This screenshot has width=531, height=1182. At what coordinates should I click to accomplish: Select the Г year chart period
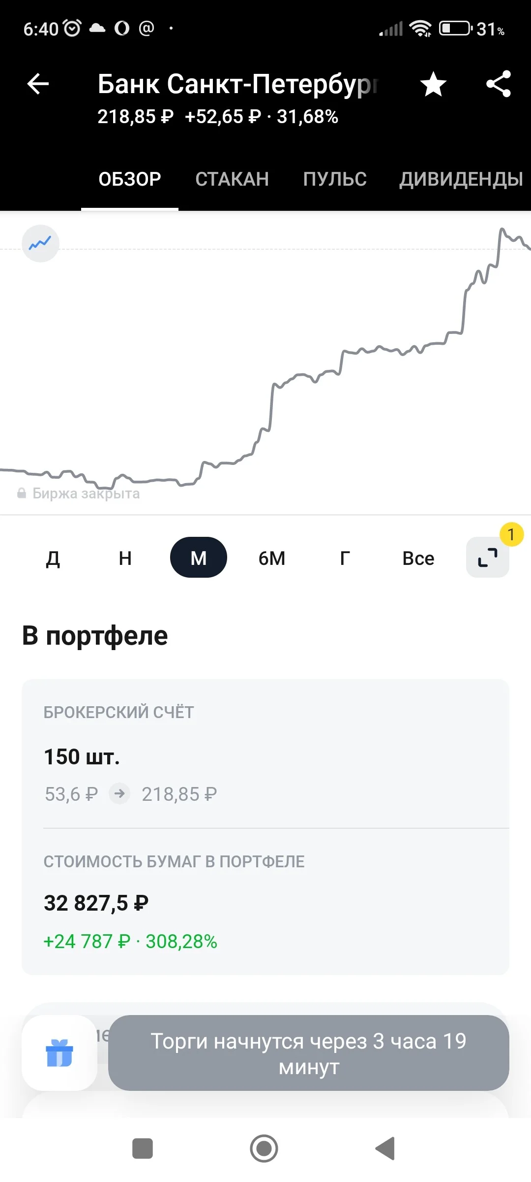(345, 558)
